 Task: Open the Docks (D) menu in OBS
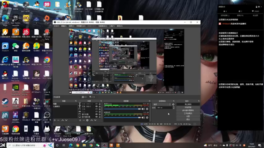coord(81,26)
